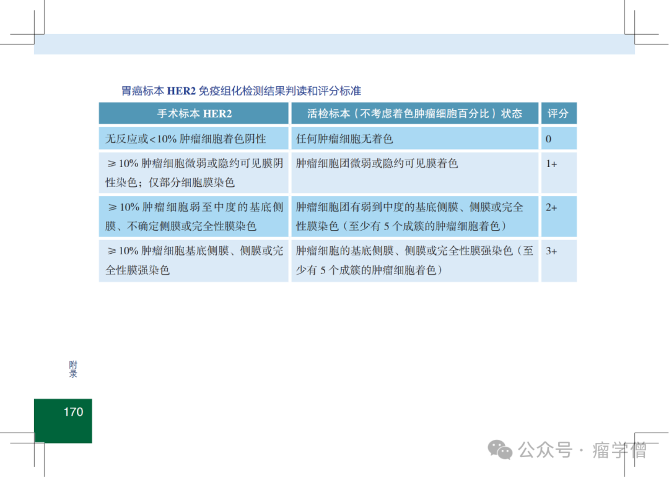
Task: Click the '评分' column header
Action: pyautogui.click(x=559, y=113)
